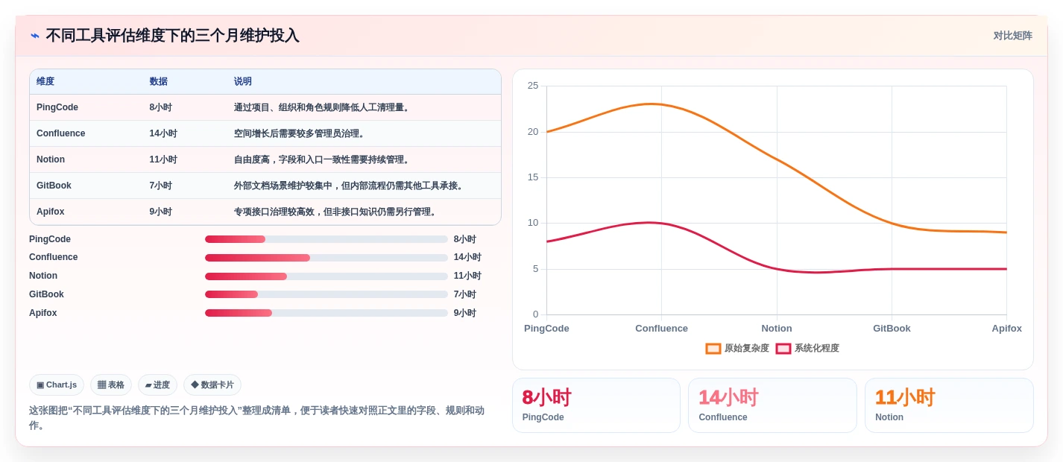This screenshot has width=1063, height=462.
Task: Click the Apifox progress bar
Action: point(327,313)
